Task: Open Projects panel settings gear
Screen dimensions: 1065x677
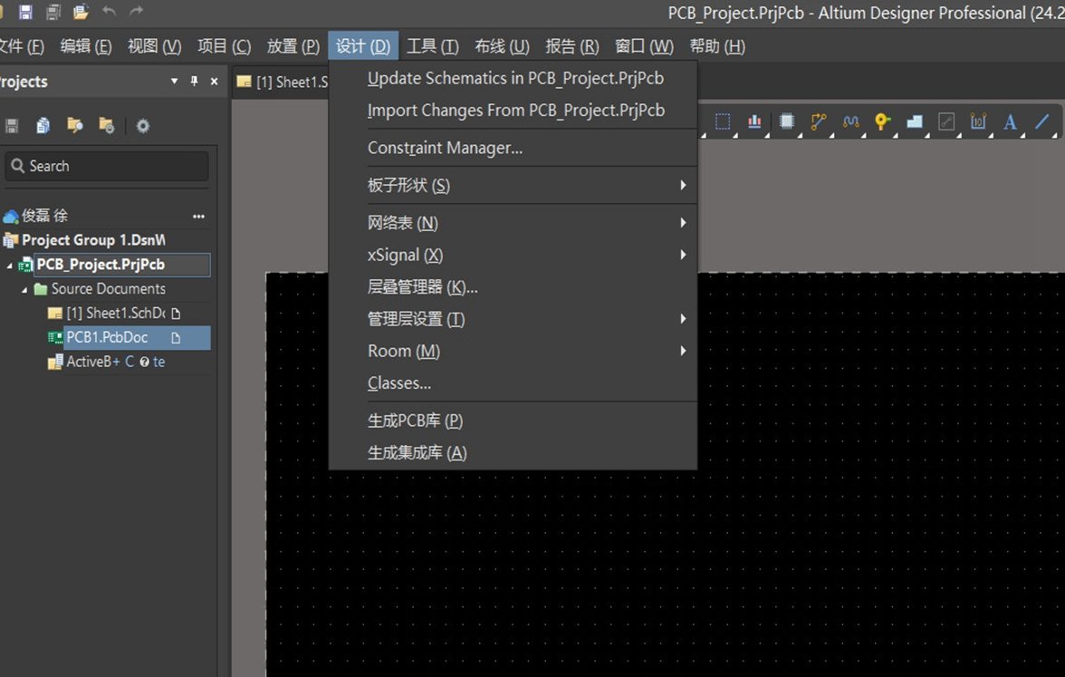Action: click(143, 126)
